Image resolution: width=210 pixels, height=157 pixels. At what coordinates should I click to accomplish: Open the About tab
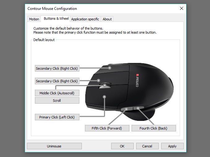point(107,19)
